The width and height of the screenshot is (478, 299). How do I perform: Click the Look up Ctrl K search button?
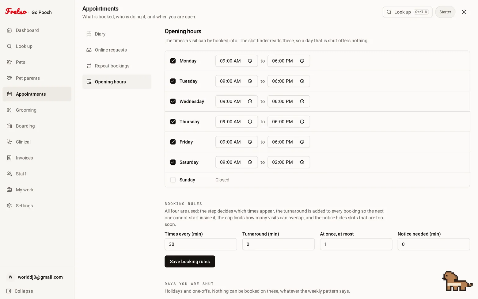point(408,12)
